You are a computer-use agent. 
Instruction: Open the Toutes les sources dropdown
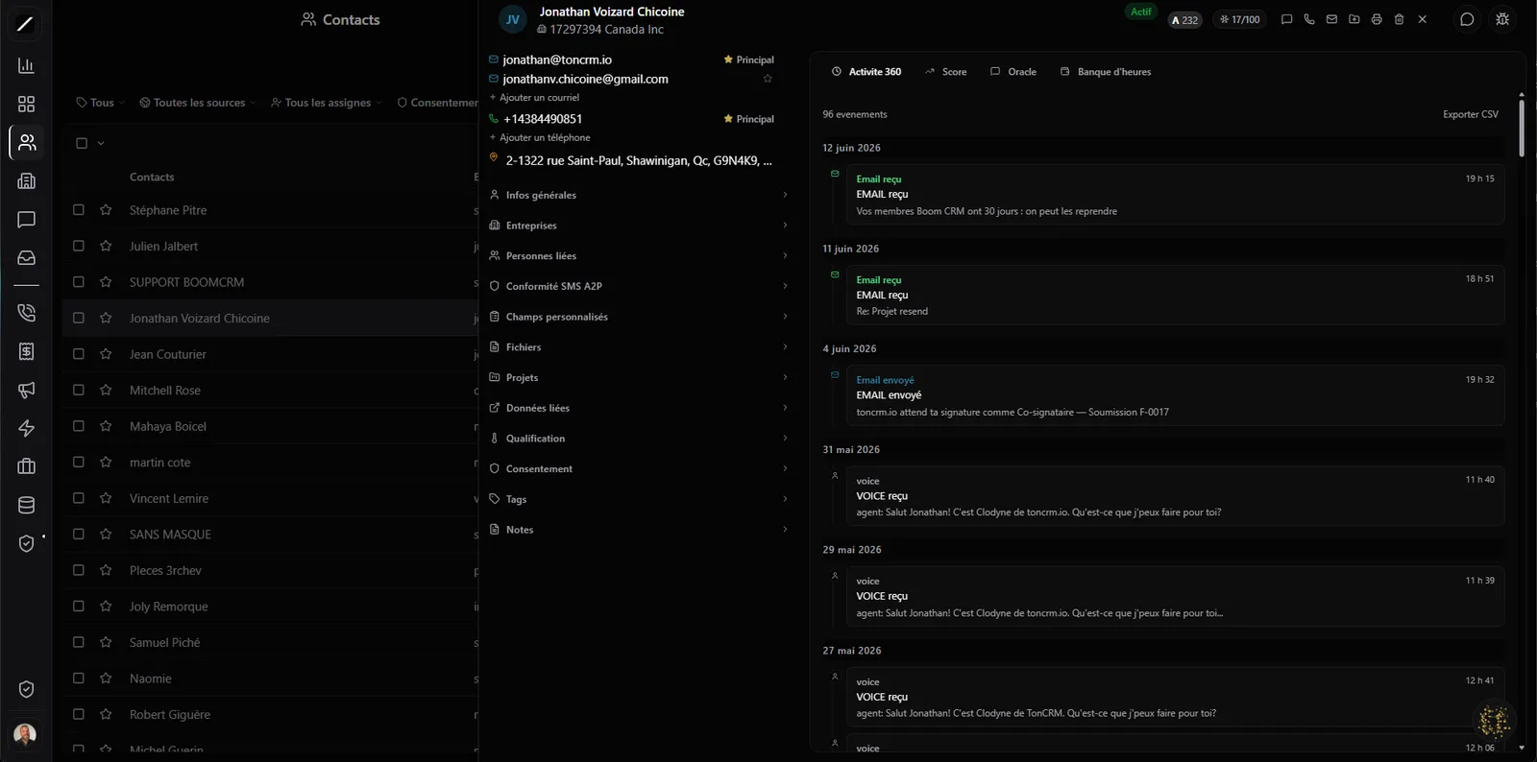pos(198,103)
